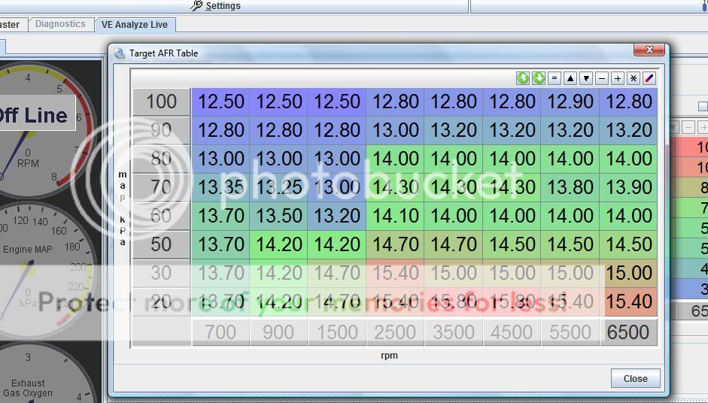Viewport: 708px width, 403px height.
Task: Click the Close button in the dialog
Action: pos(635,379)
